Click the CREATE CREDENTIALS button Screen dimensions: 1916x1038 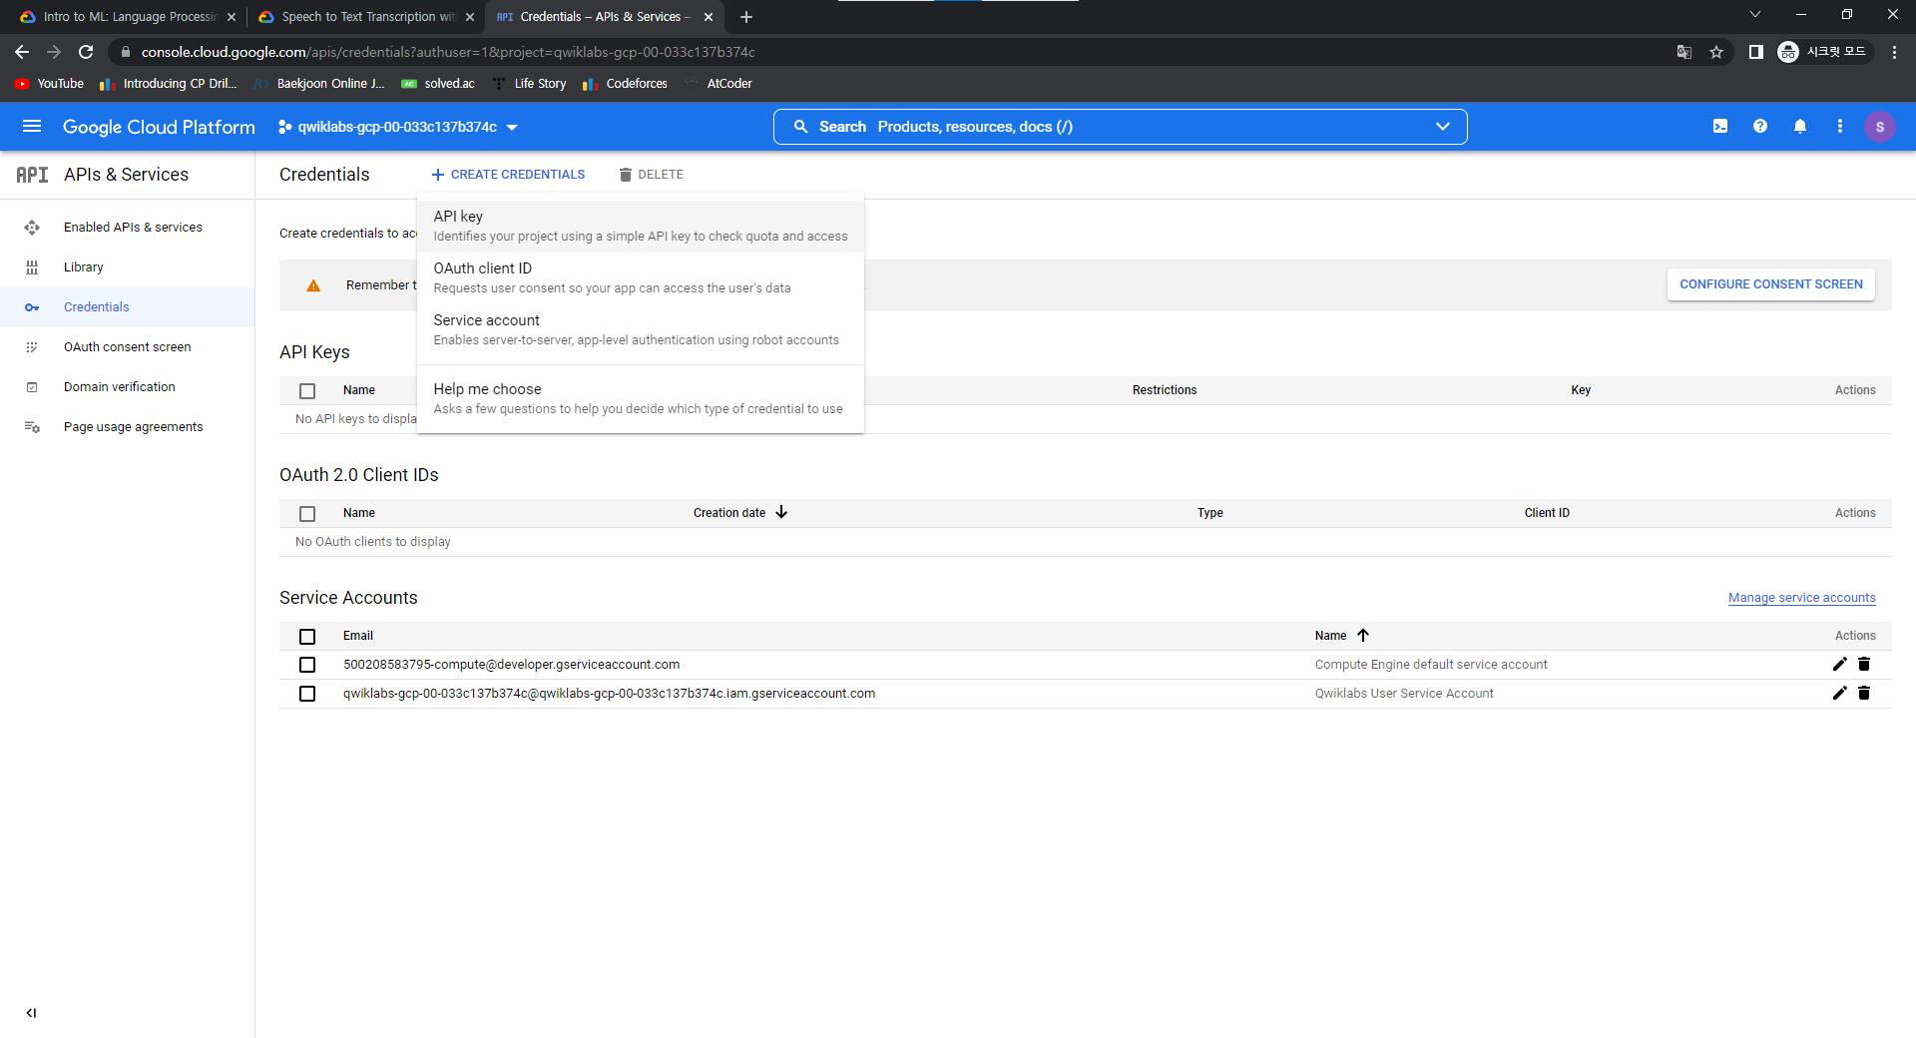[508, 175]
